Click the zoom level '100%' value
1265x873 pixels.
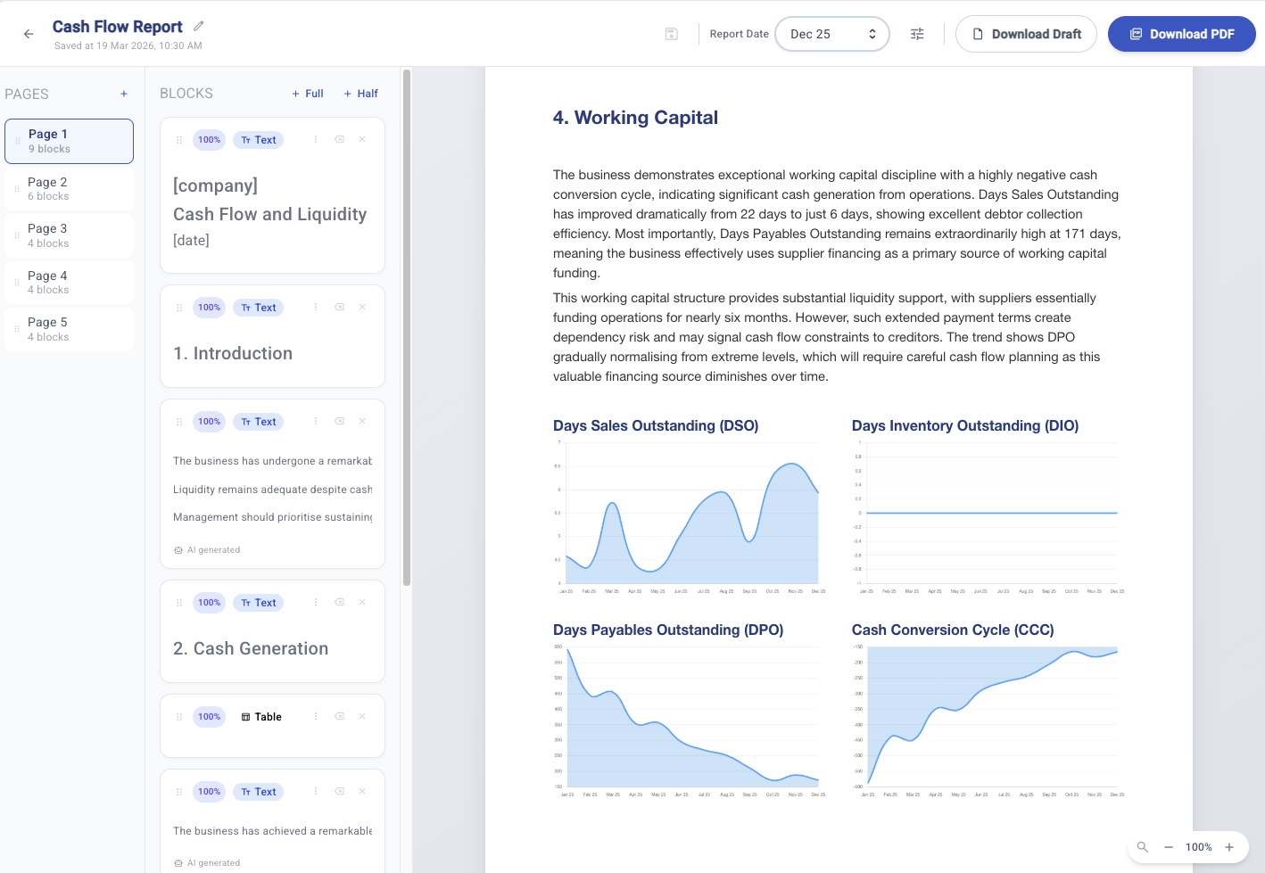coord(1198,847)
